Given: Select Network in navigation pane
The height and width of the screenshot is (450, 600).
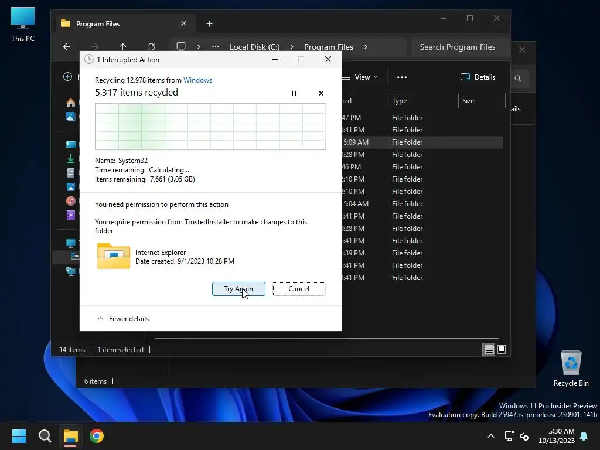Looking at the screenshot, I should tap(70, 271).
